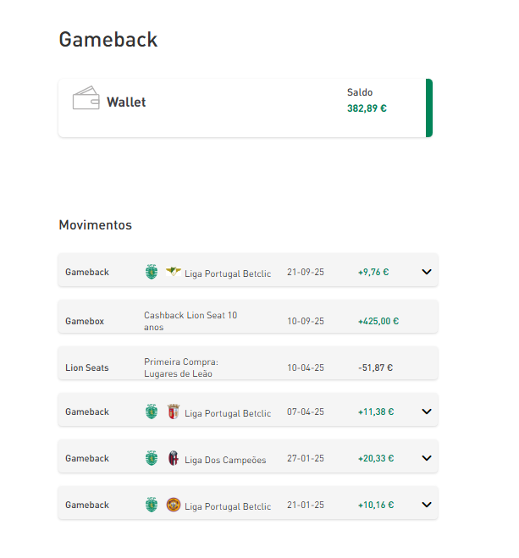Click the Saldo amount 382,89 €

click(x=367, y=108)
